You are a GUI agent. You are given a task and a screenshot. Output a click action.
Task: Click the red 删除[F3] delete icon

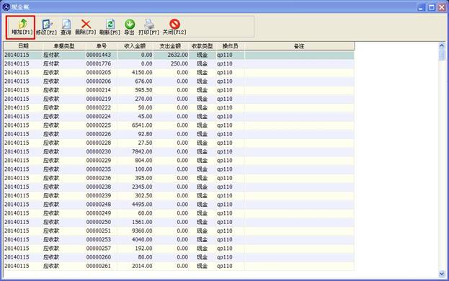[86, 27]
